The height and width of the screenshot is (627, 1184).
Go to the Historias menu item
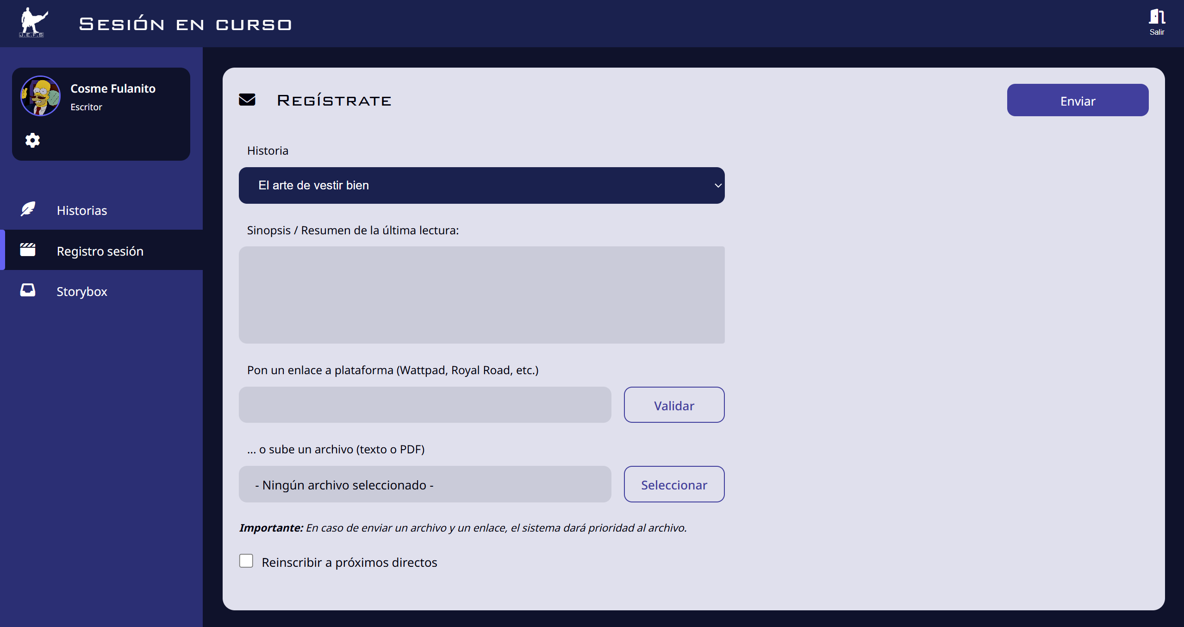[81, 210]
